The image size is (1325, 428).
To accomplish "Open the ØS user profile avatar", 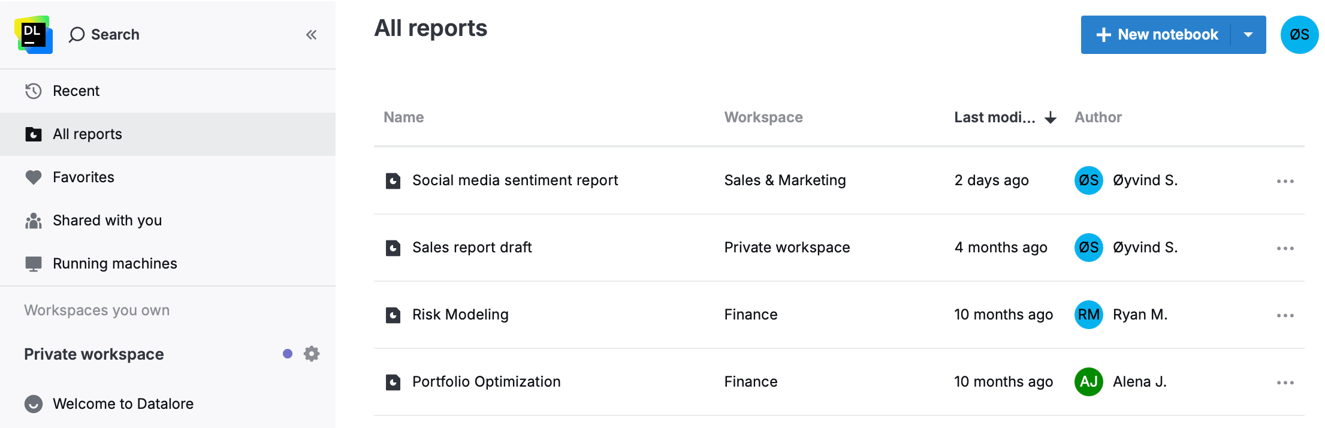I will [1299, 35].
